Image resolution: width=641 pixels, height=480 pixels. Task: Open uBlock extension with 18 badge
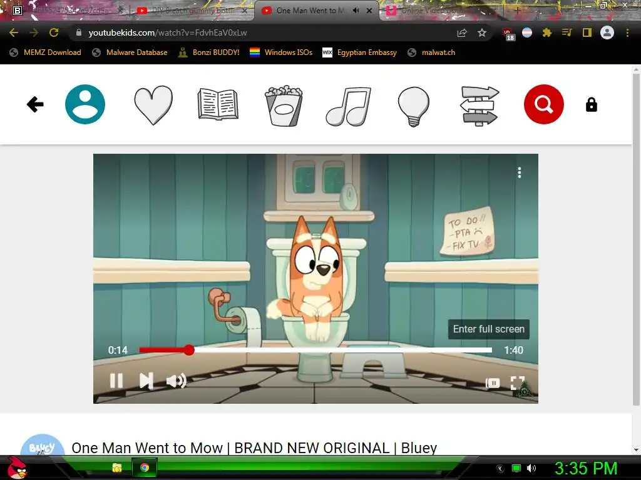(x=508, y=33)
